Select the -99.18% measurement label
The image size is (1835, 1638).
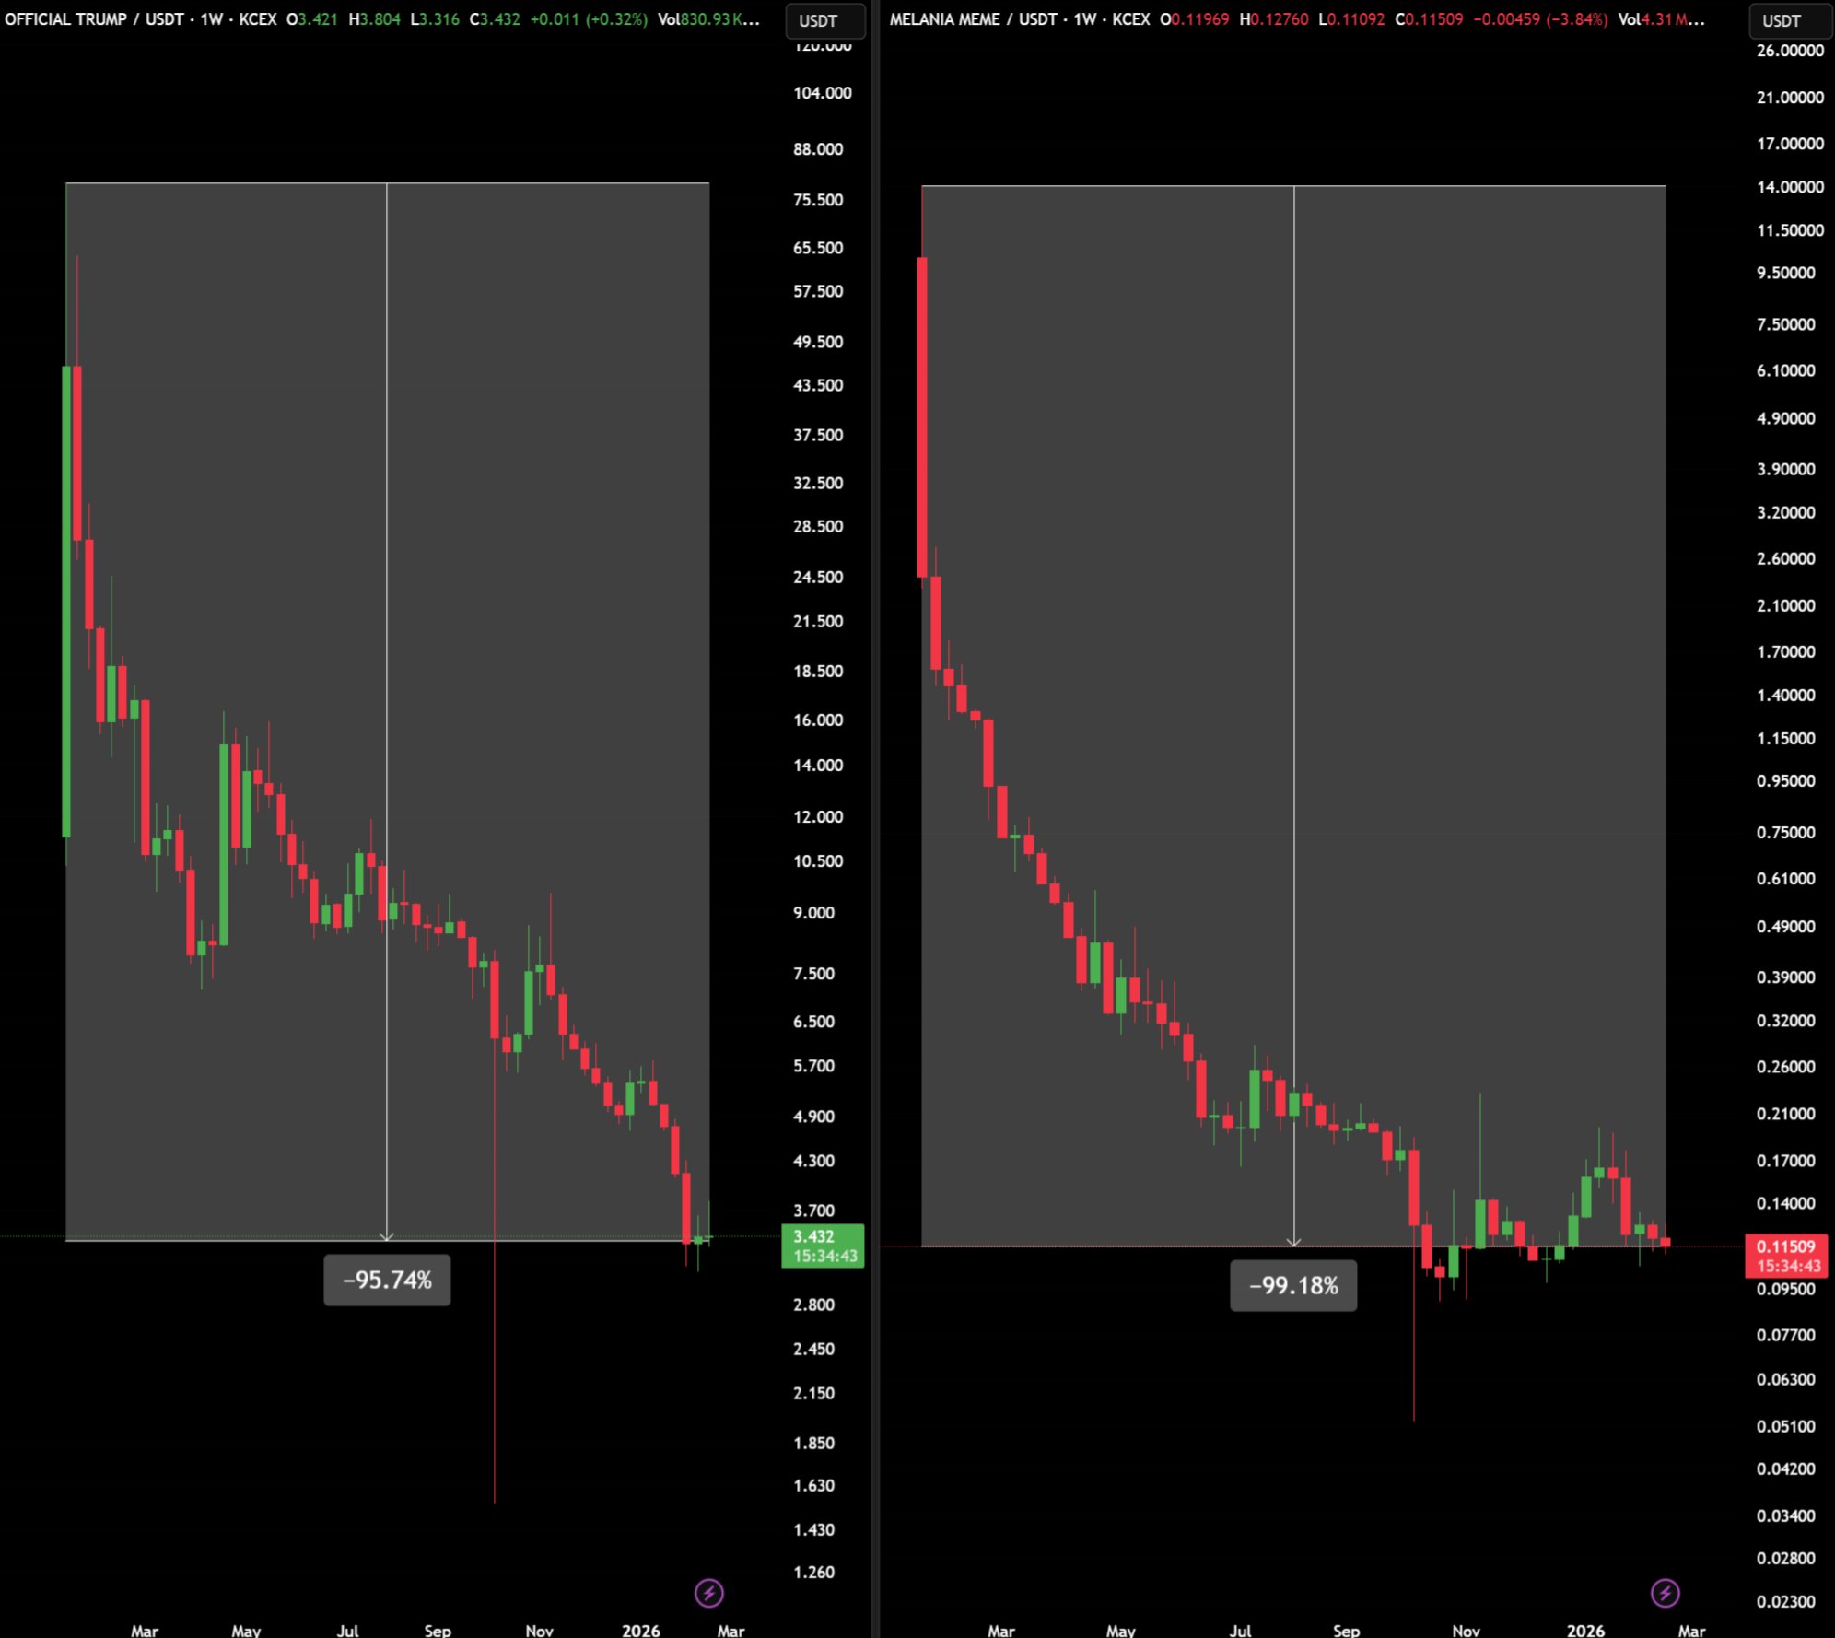[1293, 1285]
